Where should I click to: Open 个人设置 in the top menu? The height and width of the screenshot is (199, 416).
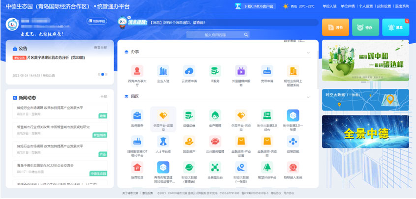[x=366, y=6]
